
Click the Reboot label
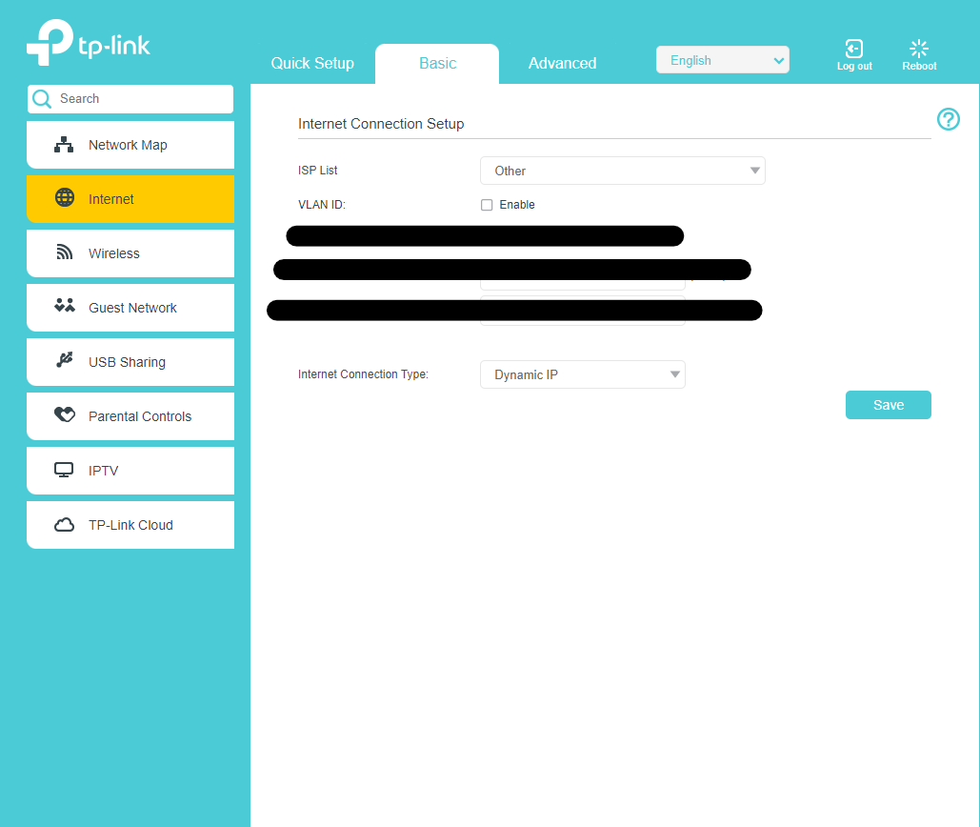click(x=919, y=67)
